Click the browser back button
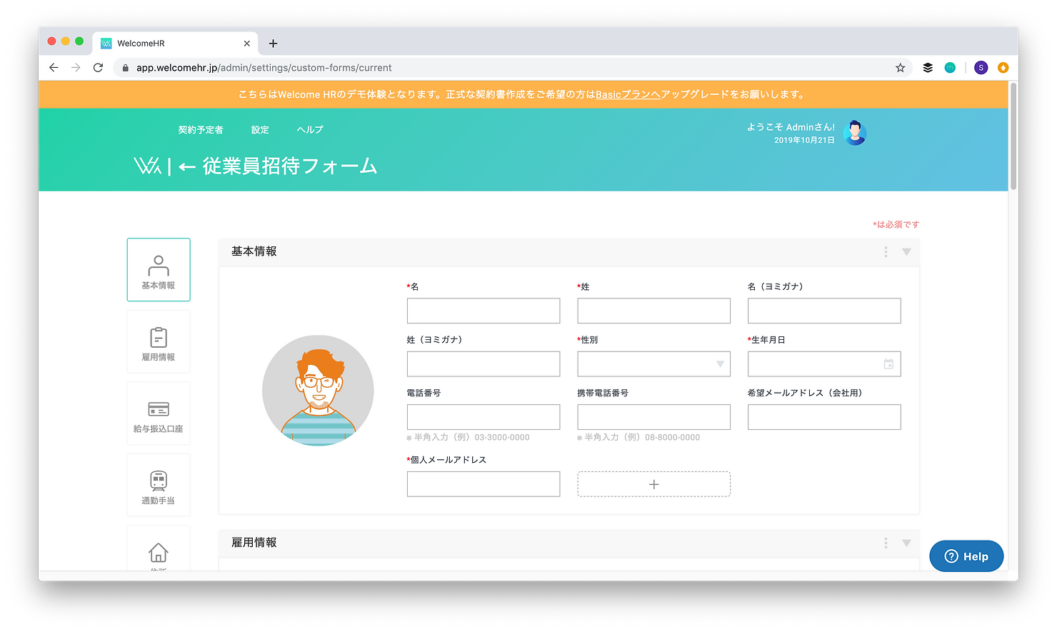 54,68
